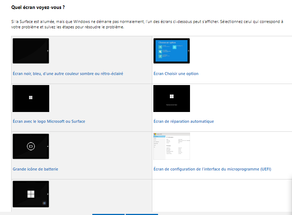Open 'Grande icône de batterie' link
Image resolution: width=292 pixels, height=215 pixels.
36,169
